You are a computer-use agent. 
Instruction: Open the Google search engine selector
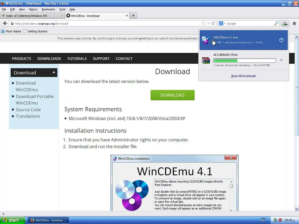(222, 23)
